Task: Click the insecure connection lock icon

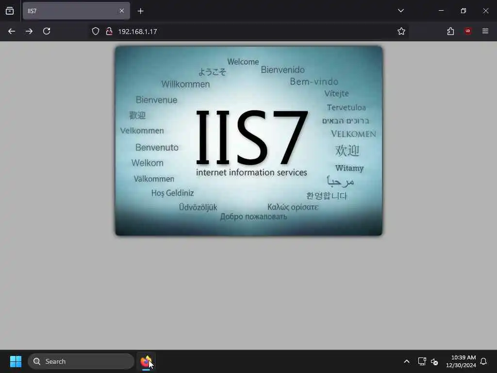Action: [x=109, y=31]
